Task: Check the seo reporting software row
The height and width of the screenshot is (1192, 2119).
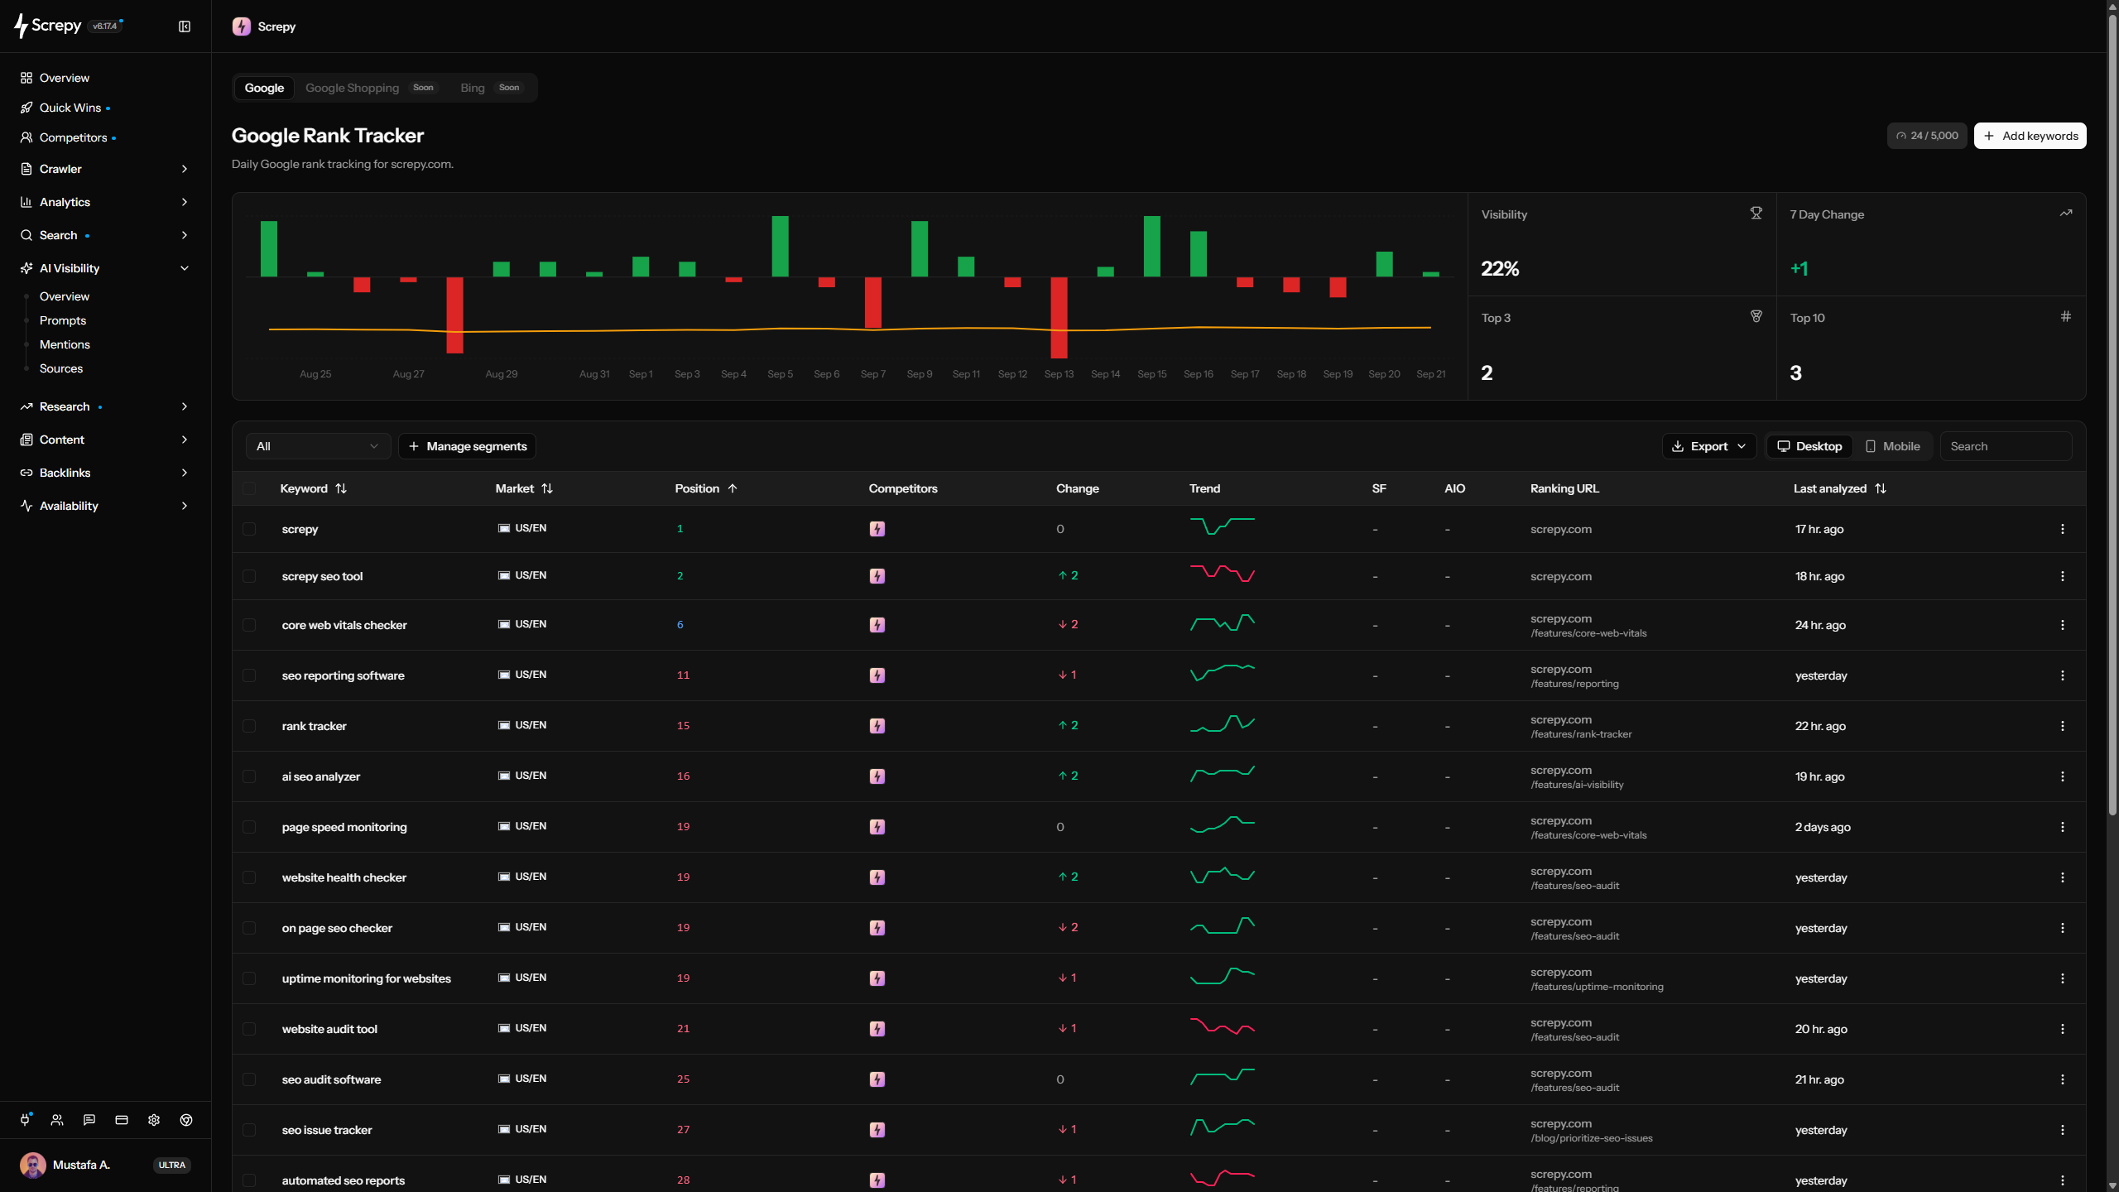Action: 249,675
